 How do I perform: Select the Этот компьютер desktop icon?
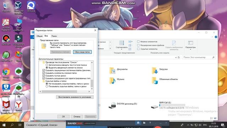tap(18, 25)
